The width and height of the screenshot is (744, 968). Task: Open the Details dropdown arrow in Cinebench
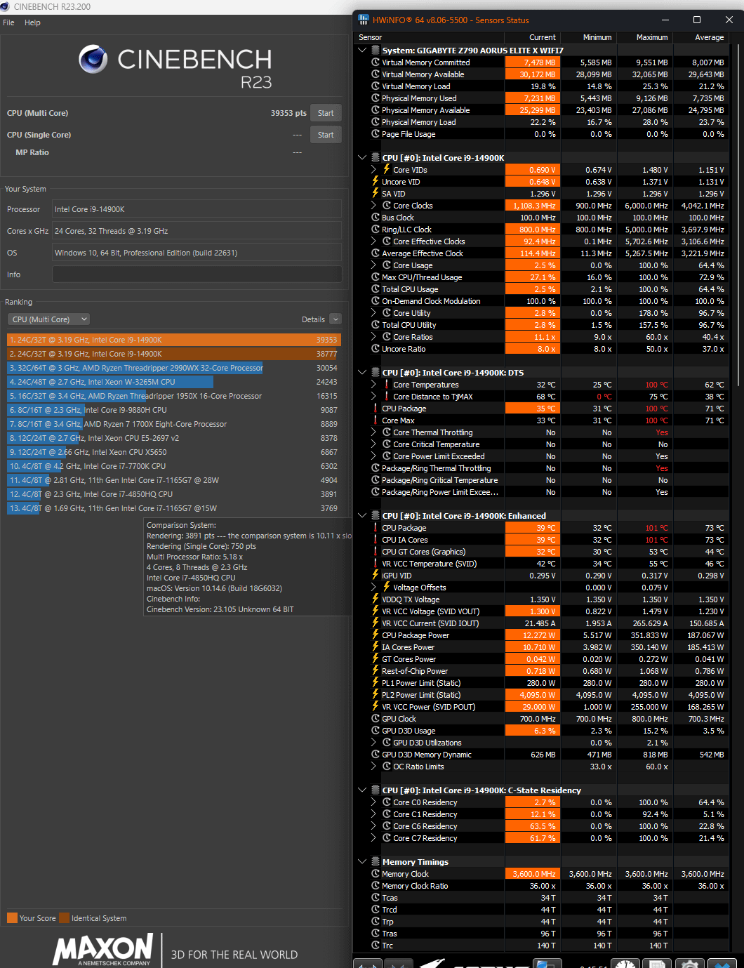(336, 319)
